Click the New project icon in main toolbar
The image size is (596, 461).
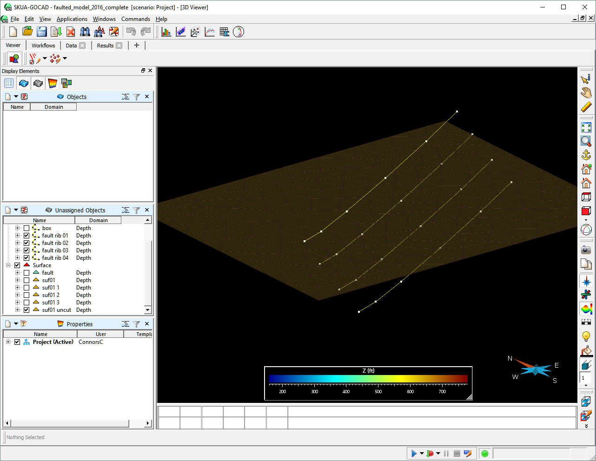click(13, 32)
